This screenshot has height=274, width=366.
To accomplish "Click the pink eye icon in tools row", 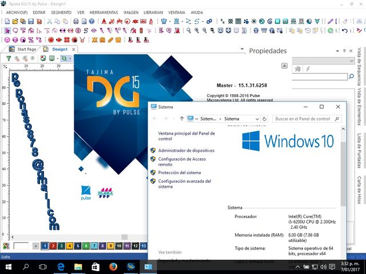I will 94,30.
